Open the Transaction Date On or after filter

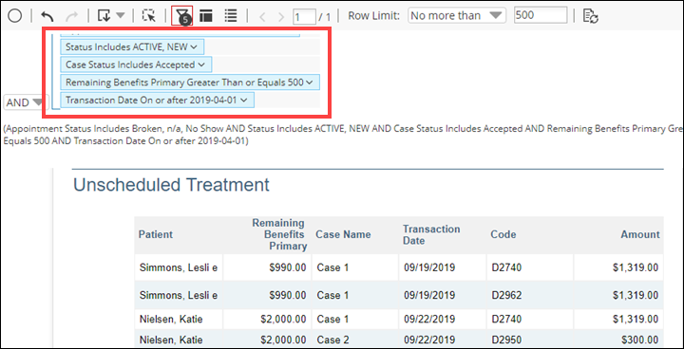point(157,100)
